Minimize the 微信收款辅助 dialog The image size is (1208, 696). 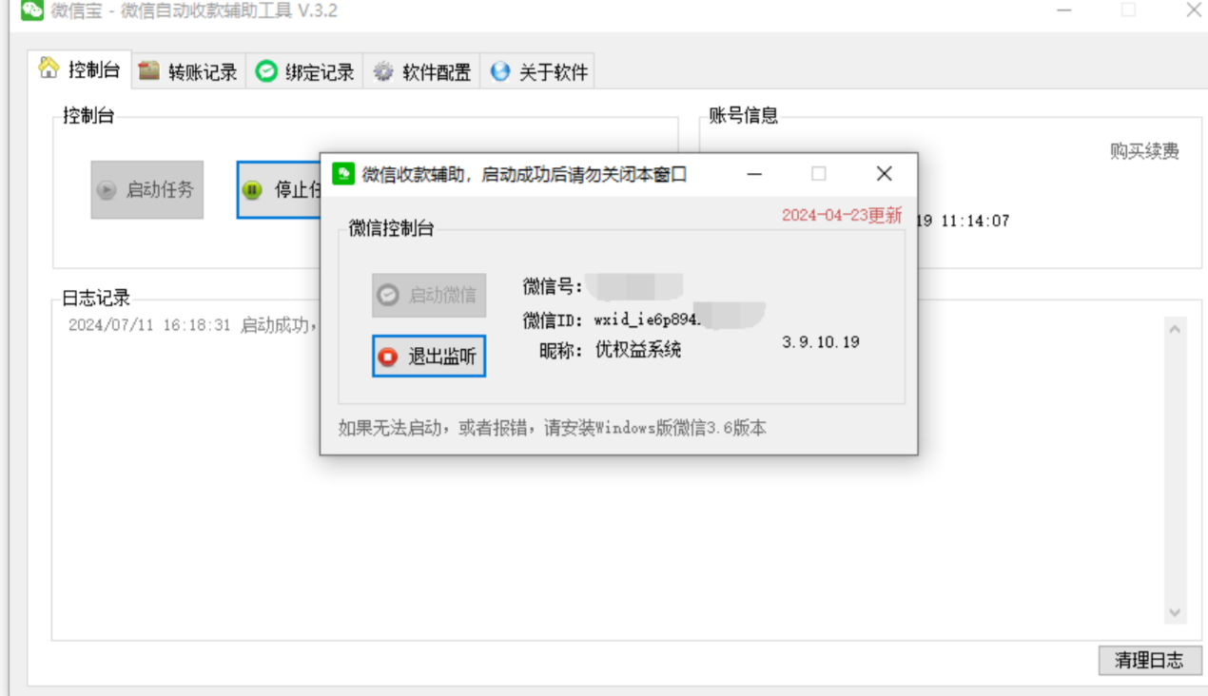[755, 174]
